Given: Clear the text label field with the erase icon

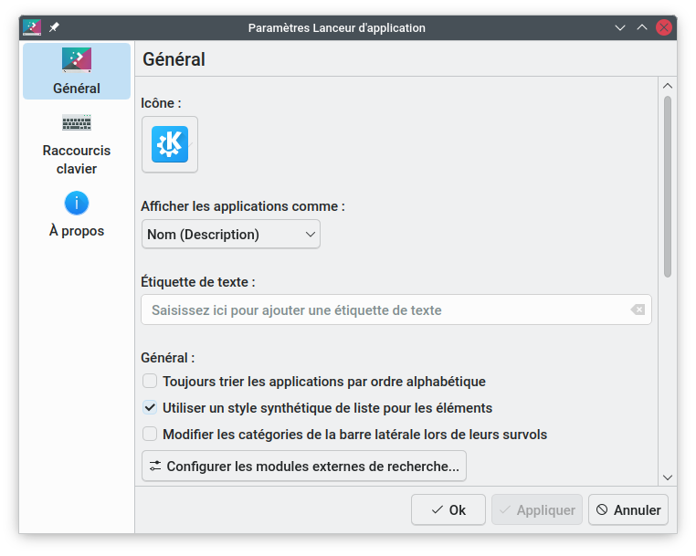Looking at the screenshot, I should [638, 309].
